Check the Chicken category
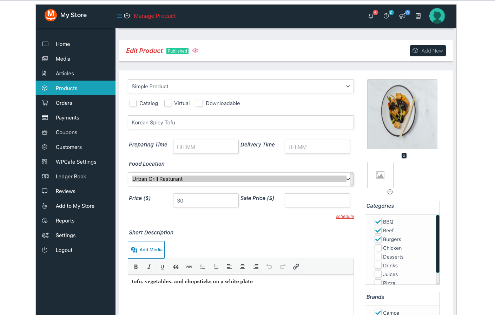 [378, 248]
